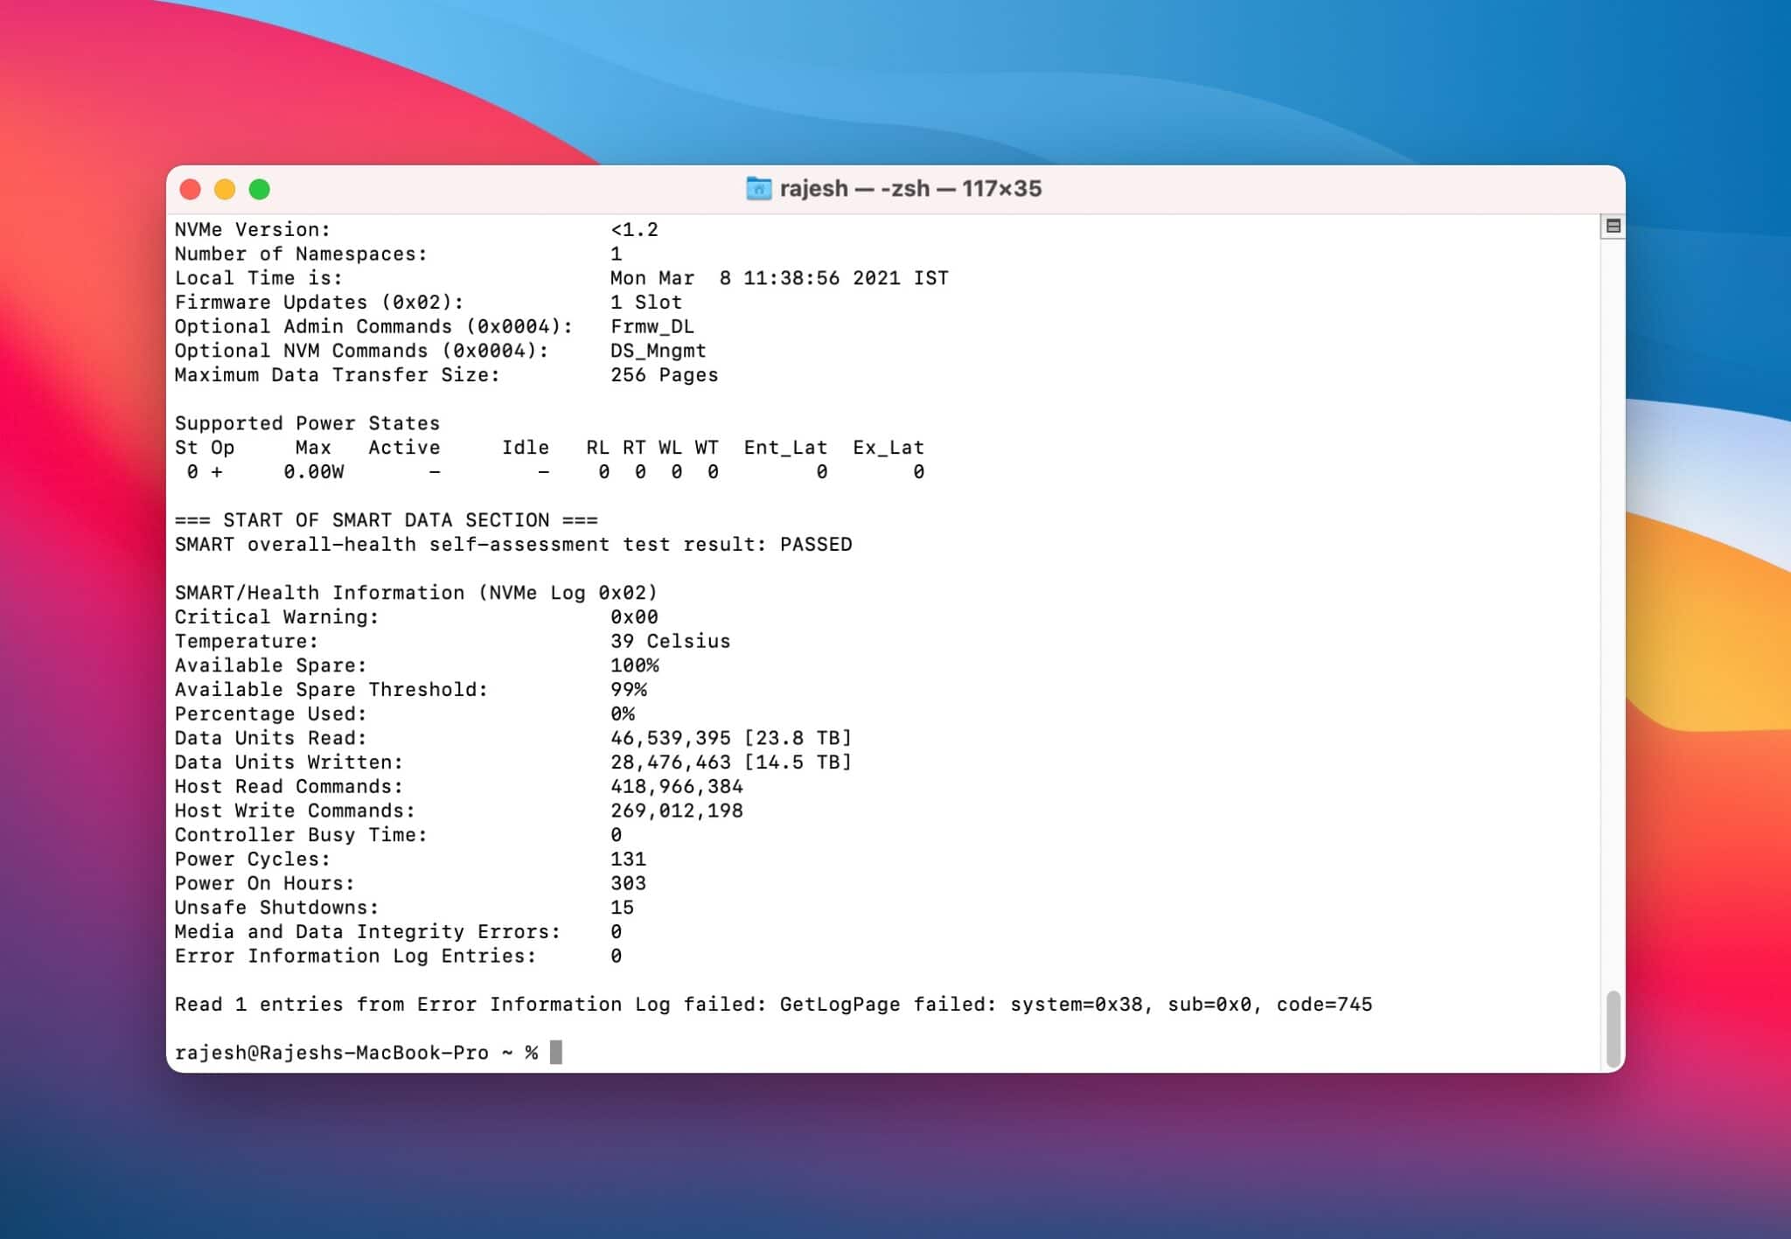Click the "39 Celsius" temperature value
This screenshot has width=1791, height=1239.
[670, 641]
